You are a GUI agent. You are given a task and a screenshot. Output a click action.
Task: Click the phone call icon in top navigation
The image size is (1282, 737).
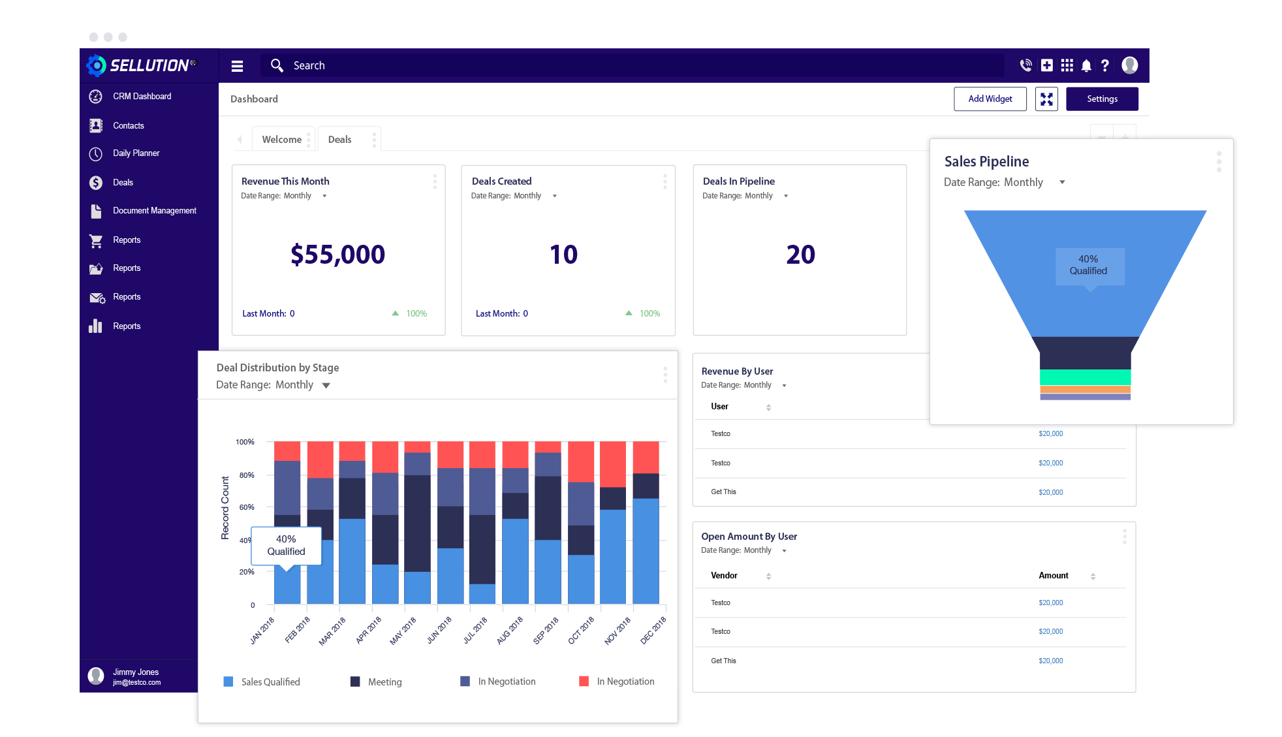coord(1023,65)
